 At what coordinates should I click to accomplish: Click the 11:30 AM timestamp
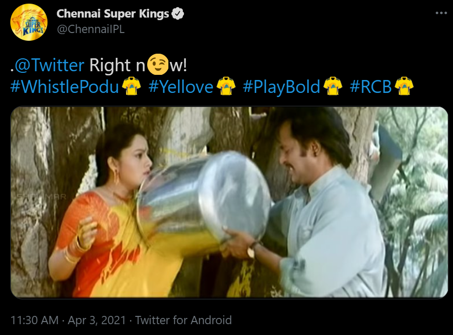coord(35,320)
